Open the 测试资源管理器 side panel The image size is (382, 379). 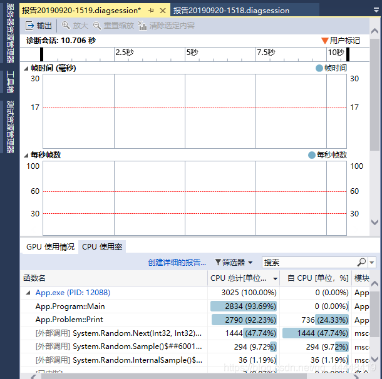pos(10,127)
